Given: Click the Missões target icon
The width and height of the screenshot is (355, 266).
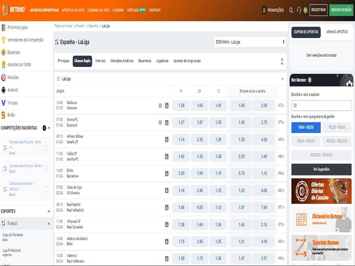Looking at the screenshot, I should pyautogui.click(x=4, y=77).
